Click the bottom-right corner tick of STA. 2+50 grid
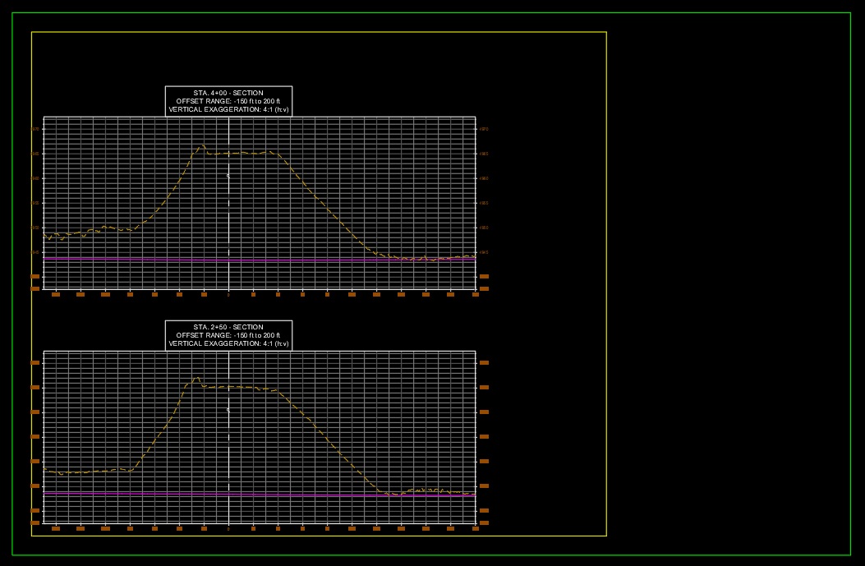 point(475,527)
